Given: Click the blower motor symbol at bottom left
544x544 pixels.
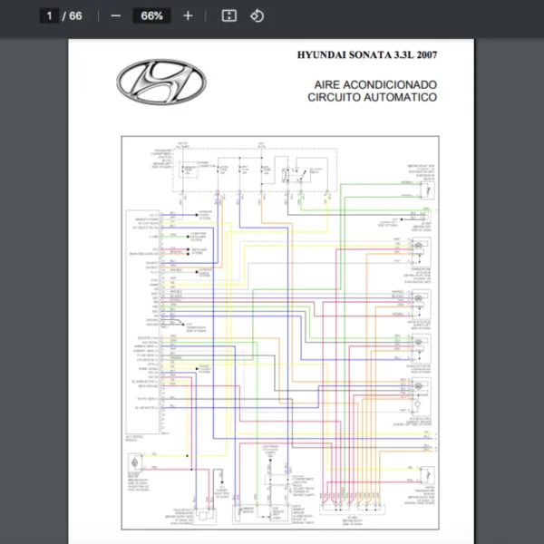Looking at the screenshot, I should 135,465.
